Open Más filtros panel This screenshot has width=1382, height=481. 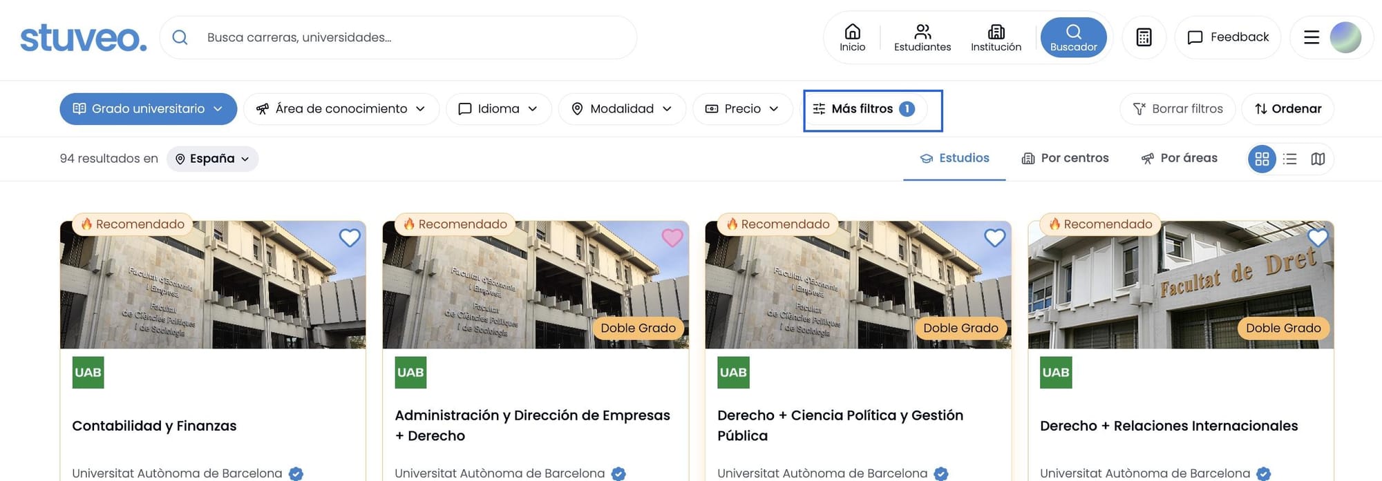864,109
